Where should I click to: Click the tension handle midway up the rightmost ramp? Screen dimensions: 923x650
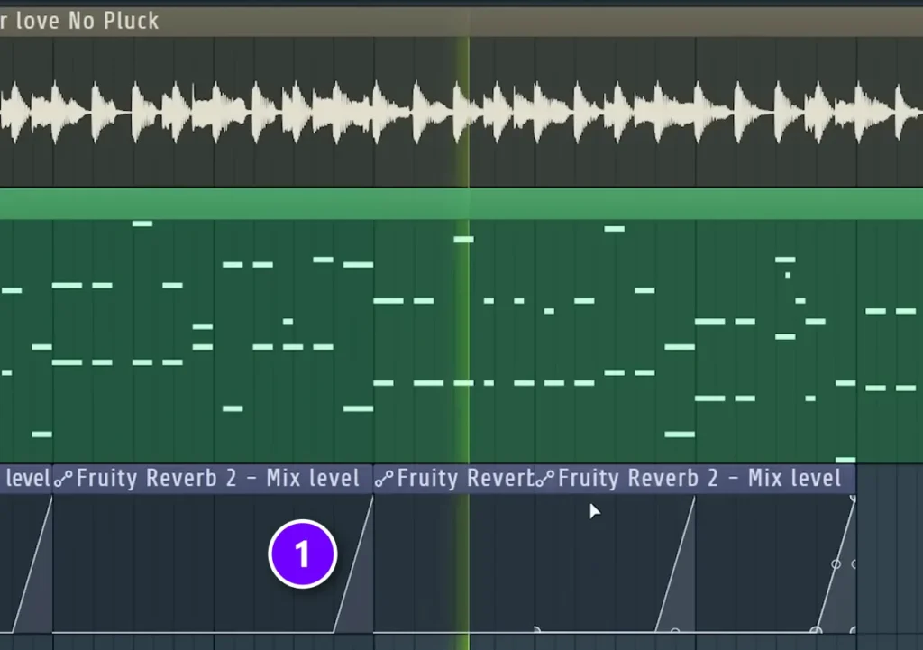[836, 564]
